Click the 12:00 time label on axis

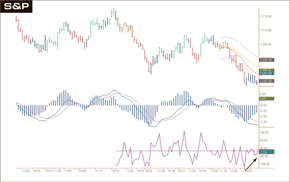[x=27, y=170]
